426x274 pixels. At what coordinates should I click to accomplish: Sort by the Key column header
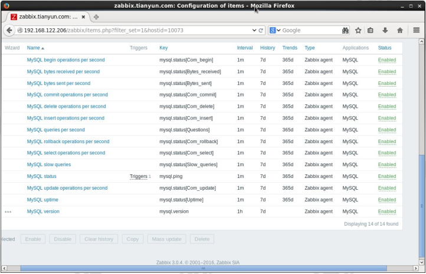click(x=163, y=48)
